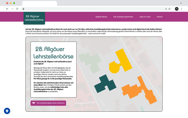Open the blue privacy shield badge
Viewport: 188px width, 118px height.
point(7,111)
